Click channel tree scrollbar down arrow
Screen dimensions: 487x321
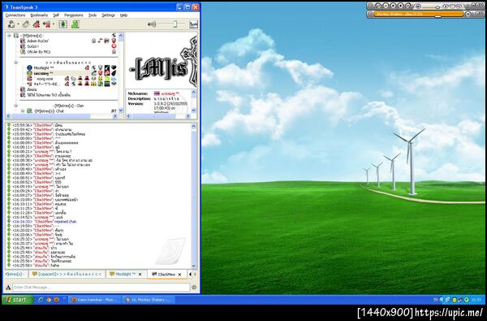click(x=121, y=110)
